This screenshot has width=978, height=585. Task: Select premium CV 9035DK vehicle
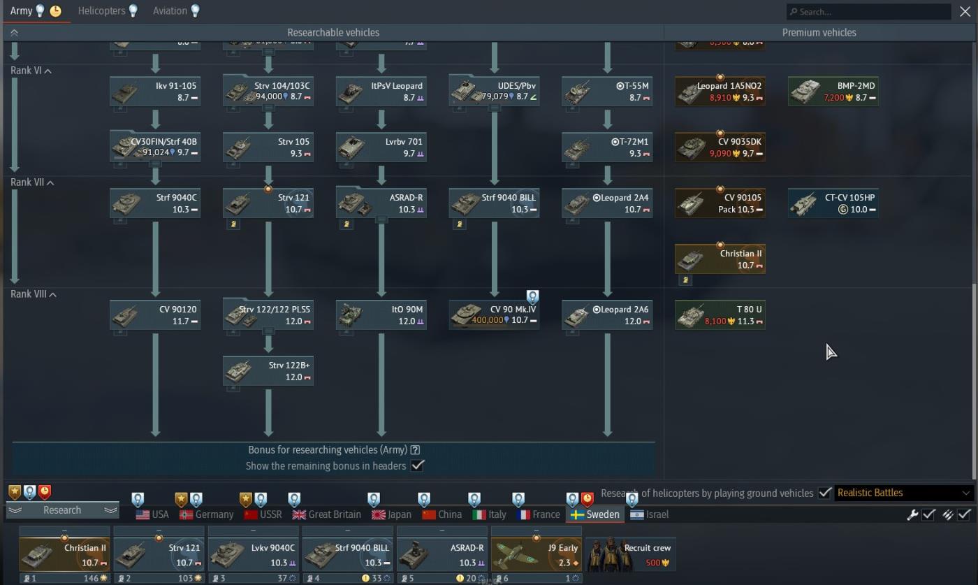coord(720,147)
